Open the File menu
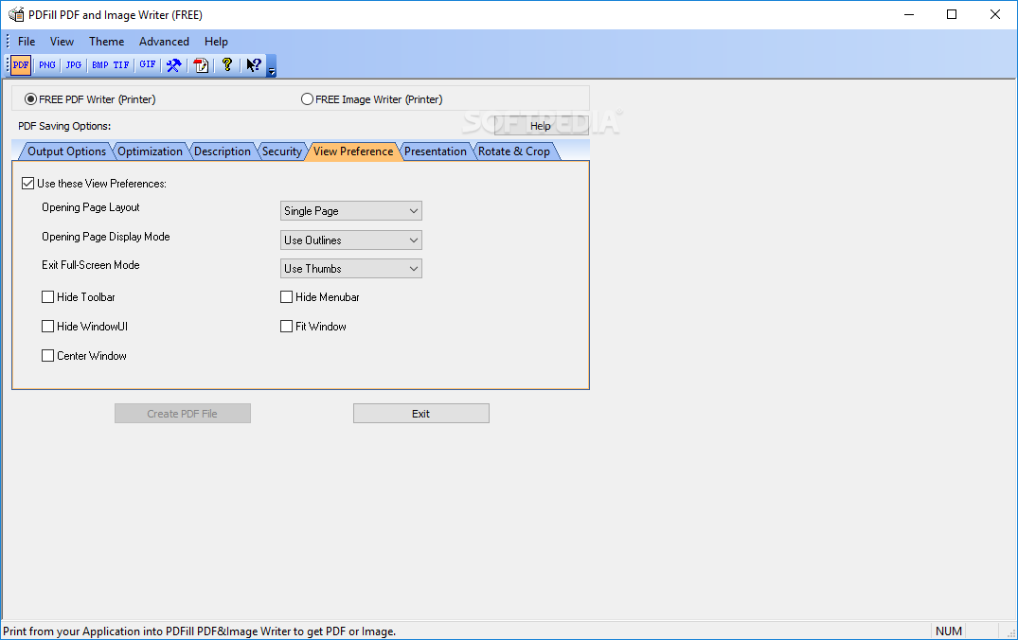 [x=27, y=42]
